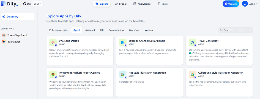The height and width of the screenshot is (99, 260).
Task: Select the Discovery sidebar item
Action: [18, 17]
